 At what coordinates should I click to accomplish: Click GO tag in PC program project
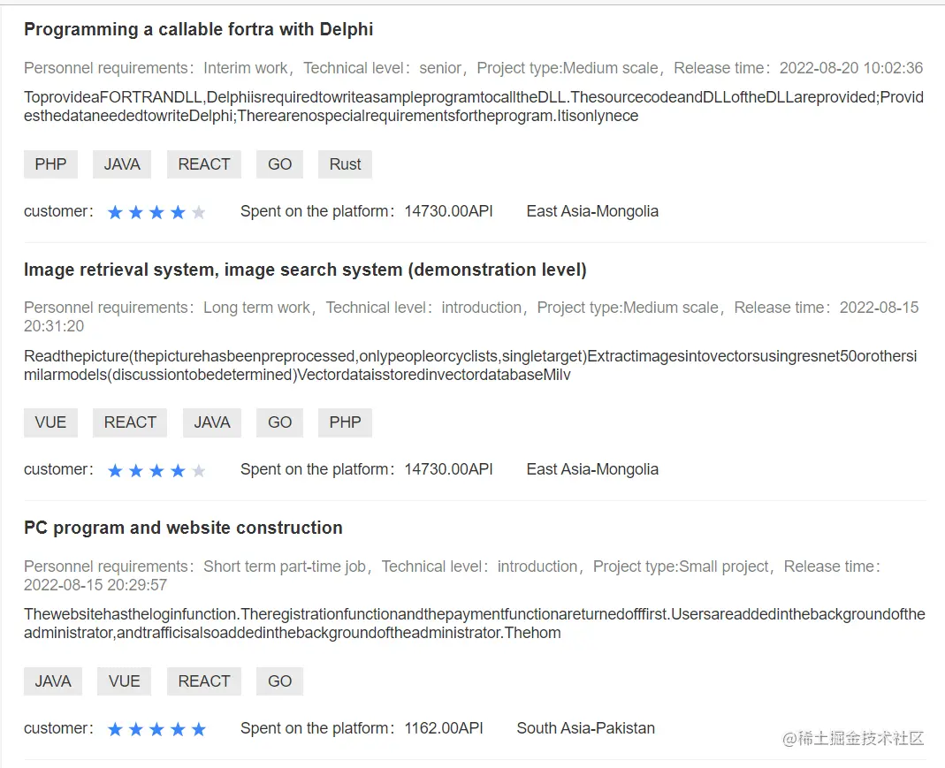point(279,681)
